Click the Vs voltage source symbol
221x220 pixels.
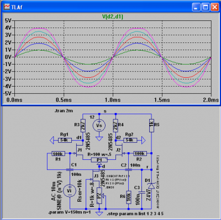click(x=99, y=126)
